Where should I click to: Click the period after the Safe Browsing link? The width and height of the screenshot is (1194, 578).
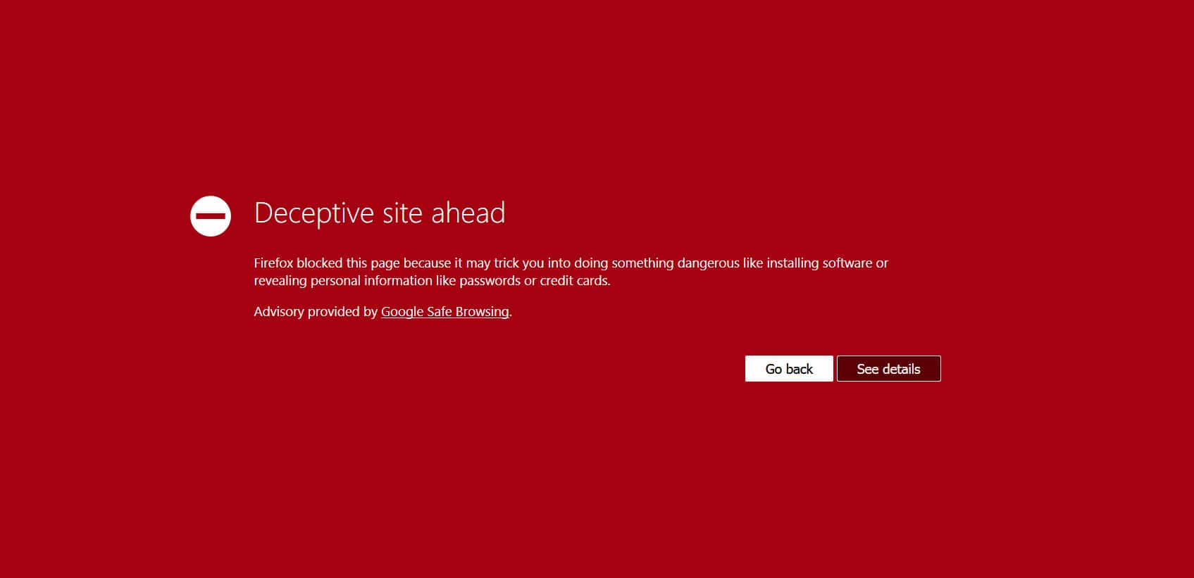511,313
